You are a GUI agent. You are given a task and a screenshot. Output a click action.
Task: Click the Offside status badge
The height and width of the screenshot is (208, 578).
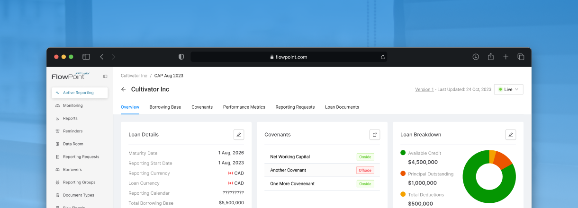365,170
